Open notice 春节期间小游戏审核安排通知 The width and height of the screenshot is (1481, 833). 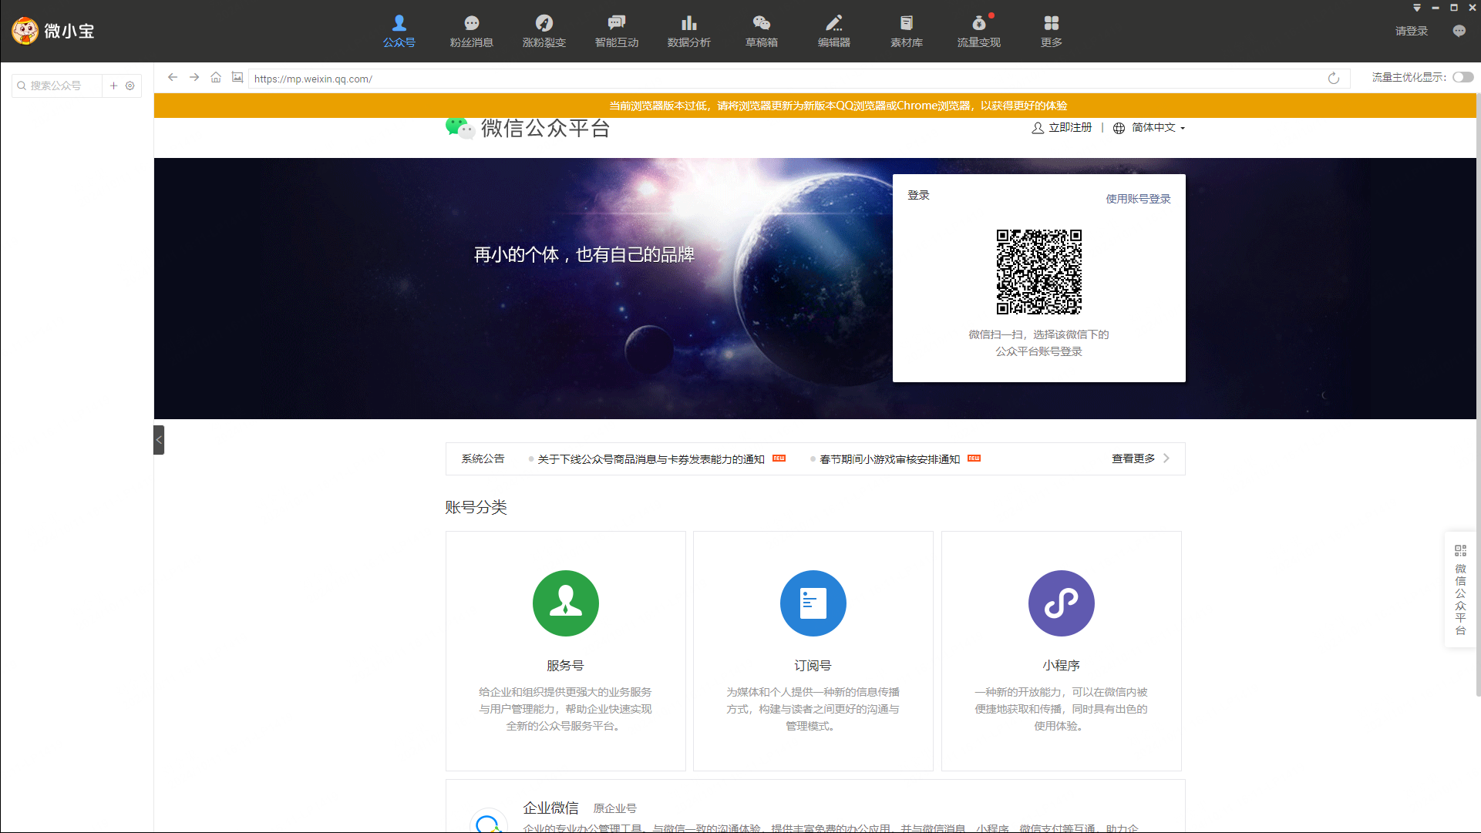pyautogui.click(x=890, y=459)
